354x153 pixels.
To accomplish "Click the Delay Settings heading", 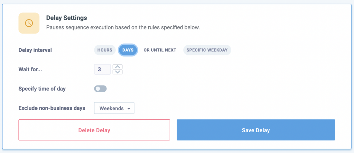I will tap(66, 18).
